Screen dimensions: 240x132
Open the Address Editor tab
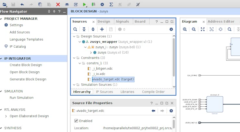click(x=221, y=21)
